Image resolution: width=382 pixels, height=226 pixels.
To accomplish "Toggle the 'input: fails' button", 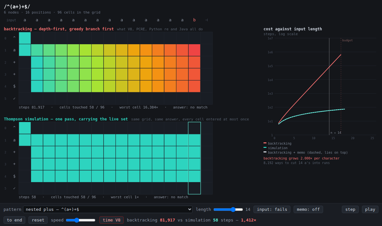I will [272, 209].
